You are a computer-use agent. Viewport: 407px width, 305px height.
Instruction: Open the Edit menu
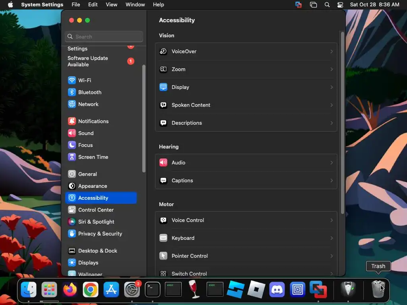93,5
